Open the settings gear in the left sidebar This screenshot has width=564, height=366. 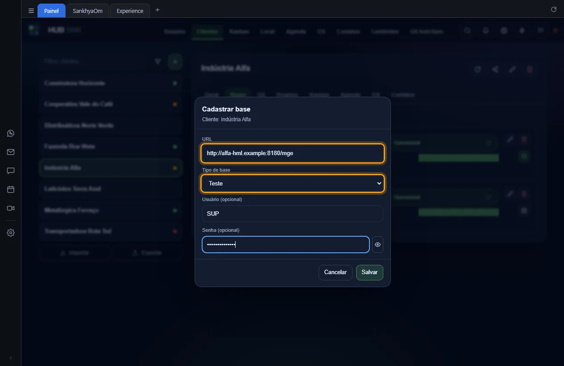[11, 233]
